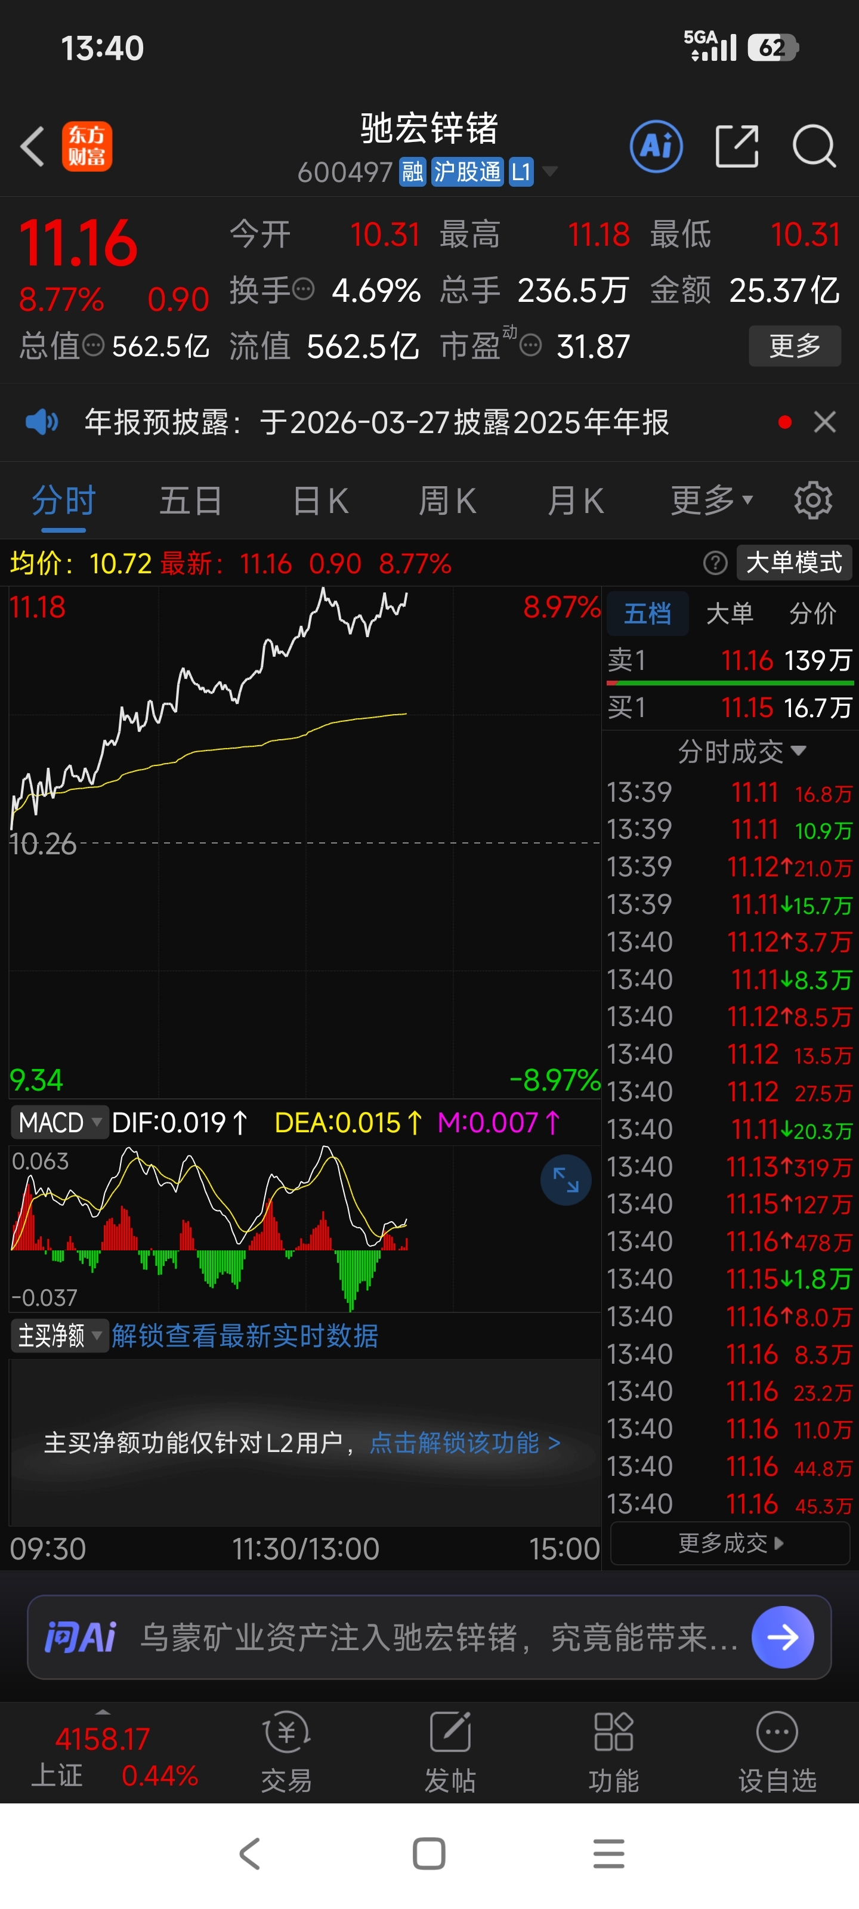Image resolution: width=859 pixels, height=1909 pixels.
Task: Tap the 沪股通 badge
Action: tap(468, 172)
